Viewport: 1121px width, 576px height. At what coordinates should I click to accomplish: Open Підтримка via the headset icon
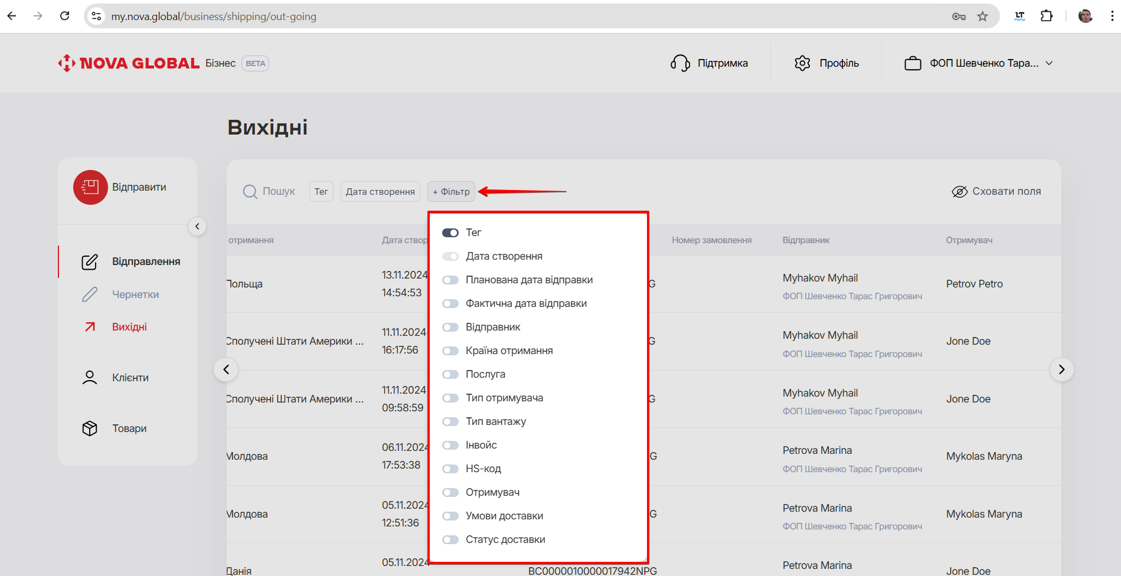pyautogui.click(x=680, y=63)
